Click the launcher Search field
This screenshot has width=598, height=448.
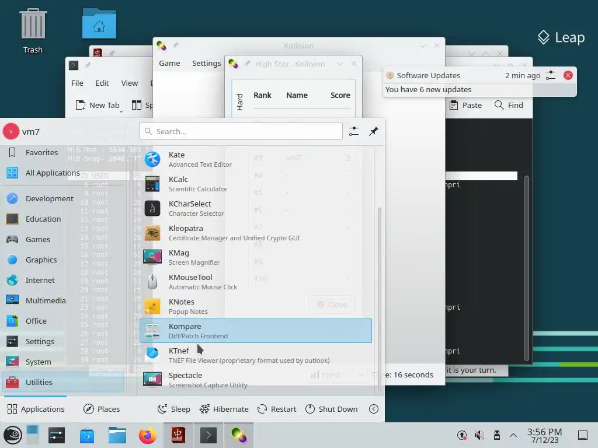coord(241,131)
